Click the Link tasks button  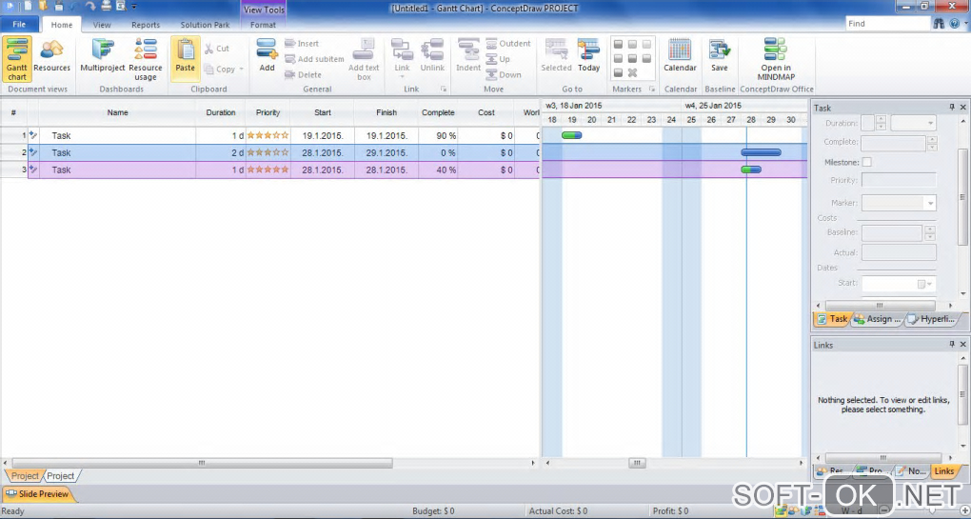(x=402, y=56)
